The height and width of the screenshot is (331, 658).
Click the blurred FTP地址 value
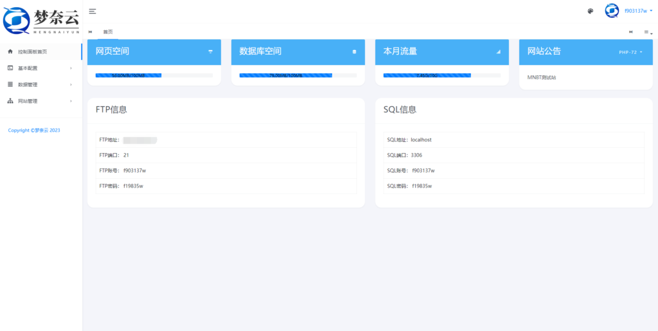click(139, 140)
